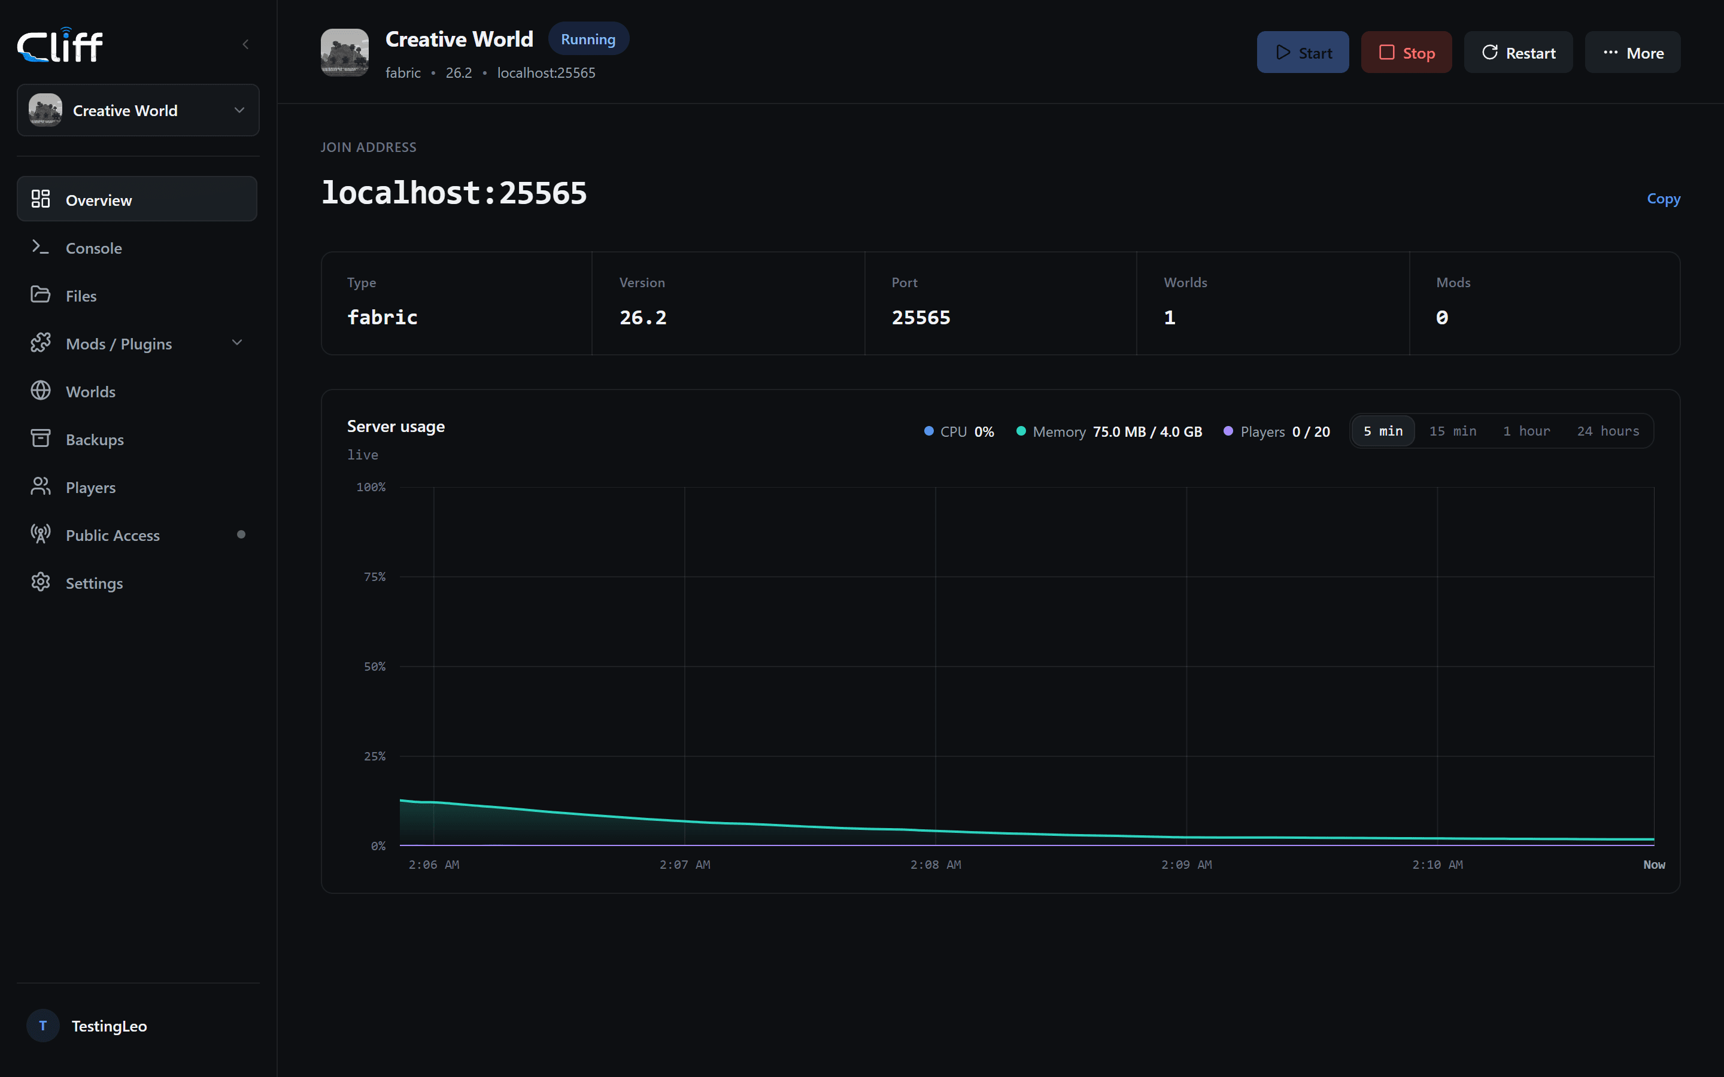
Task: Start the server
Action: click(1303, 53)
